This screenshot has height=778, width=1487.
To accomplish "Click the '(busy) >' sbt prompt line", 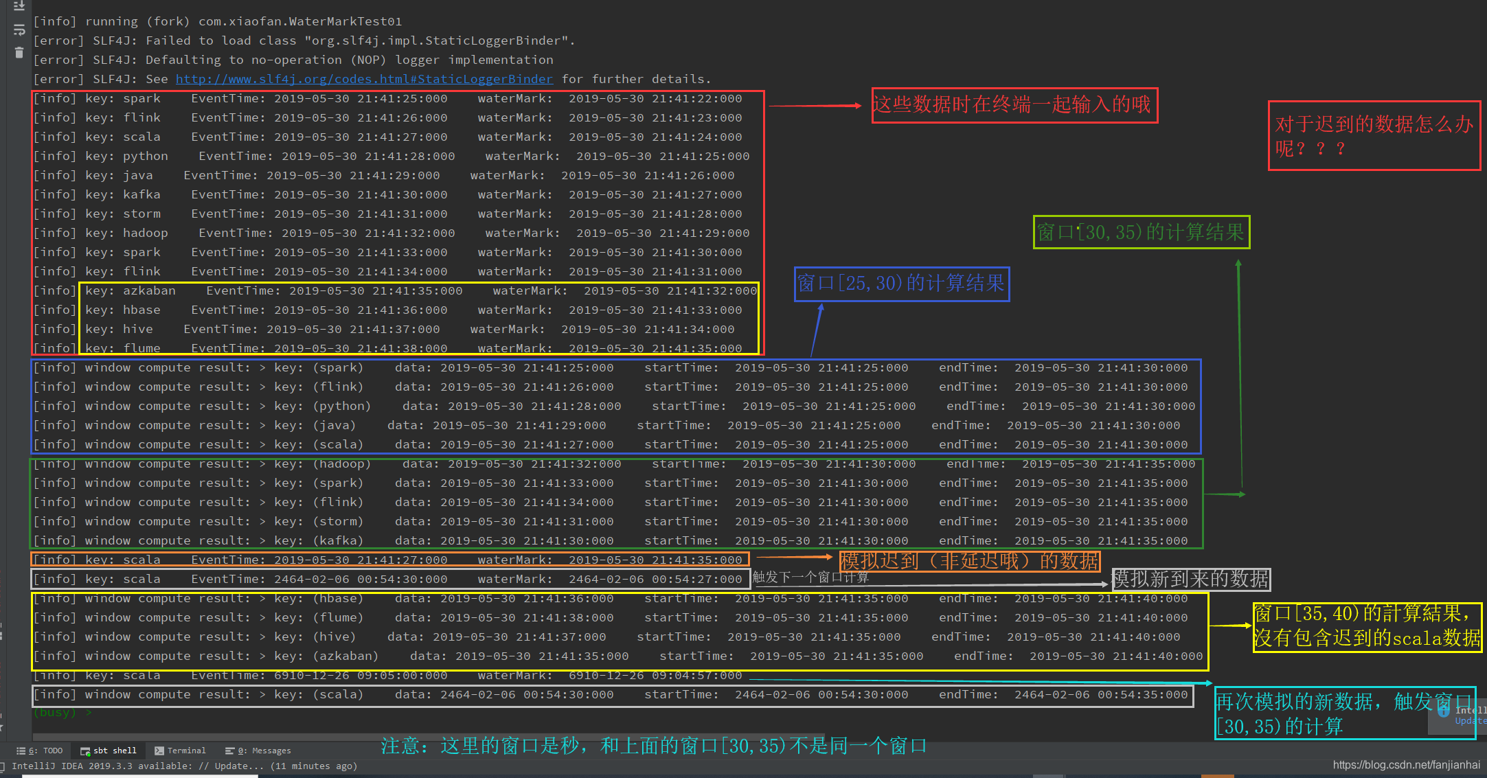I will pyautogui.click(x=63, y=713).
